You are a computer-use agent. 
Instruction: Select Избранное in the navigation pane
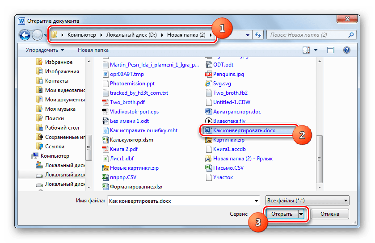click(59, 62)
